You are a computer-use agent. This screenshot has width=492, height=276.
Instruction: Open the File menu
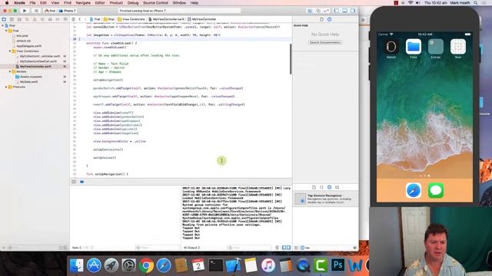point(32,3)
